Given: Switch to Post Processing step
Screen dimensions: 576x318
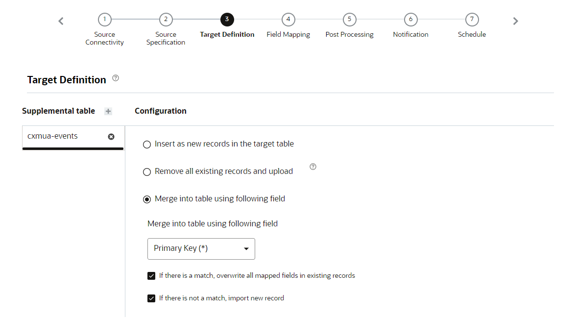Looking at the screenshot, I should [x=349, y=20].
